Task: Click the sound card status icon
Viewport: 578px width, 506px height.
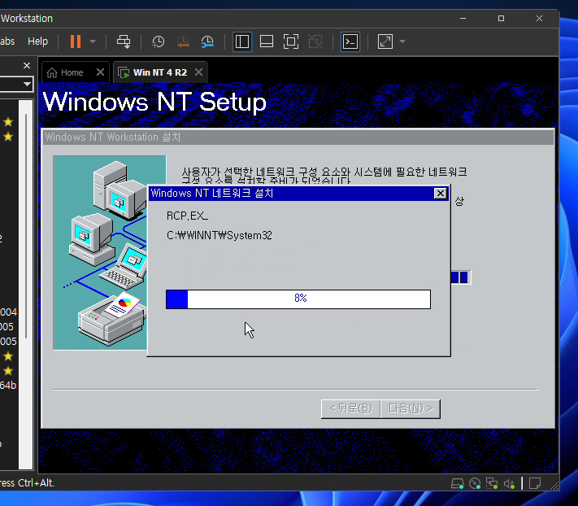Action: tap(509, 483)
